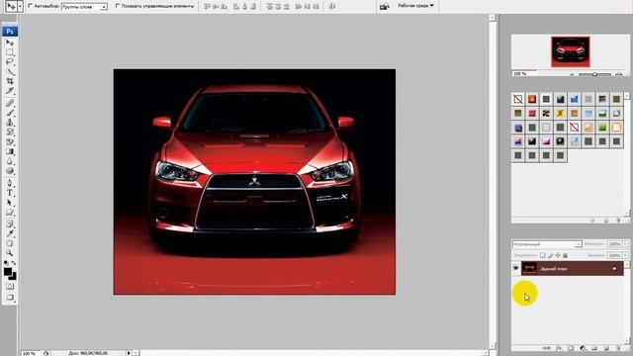Delete layer trash button

tap(618, 348)
